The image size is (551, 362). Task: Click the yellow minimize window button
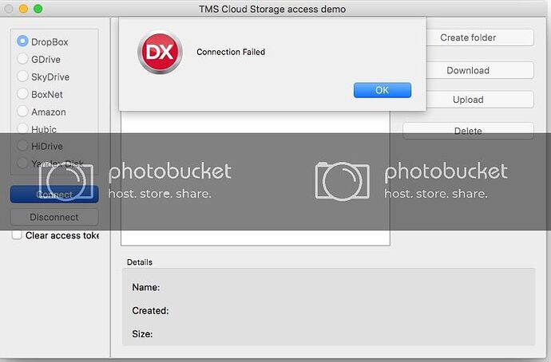tap(23, 9)
